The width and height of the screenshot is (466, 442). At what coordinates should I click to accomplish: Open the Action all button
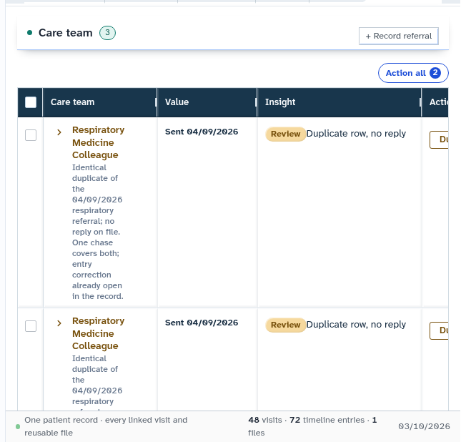point(413,73)
